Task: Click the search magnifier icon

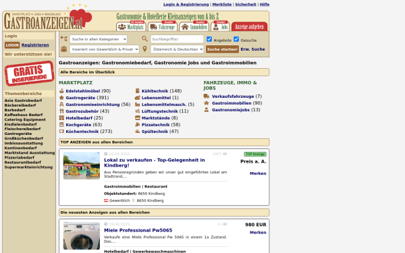Action: tap(144, 38)
